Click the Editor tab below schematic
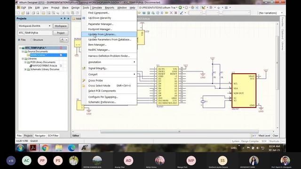The height and width of the screenshot is (169, 301). (76, 136)
